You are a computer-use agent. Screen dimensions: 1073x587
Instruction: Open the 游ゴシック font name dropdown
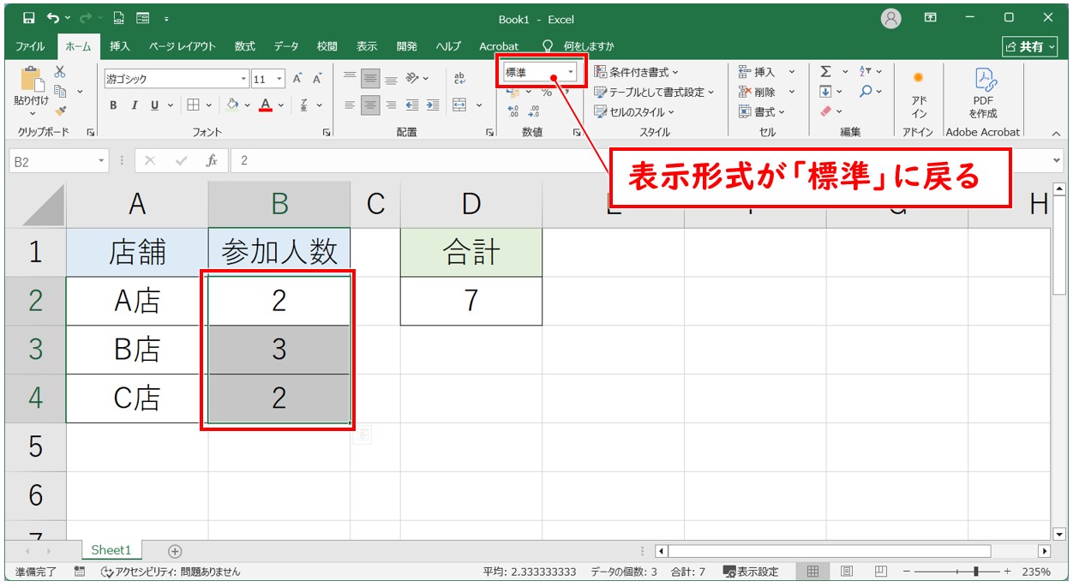(243, 79)
